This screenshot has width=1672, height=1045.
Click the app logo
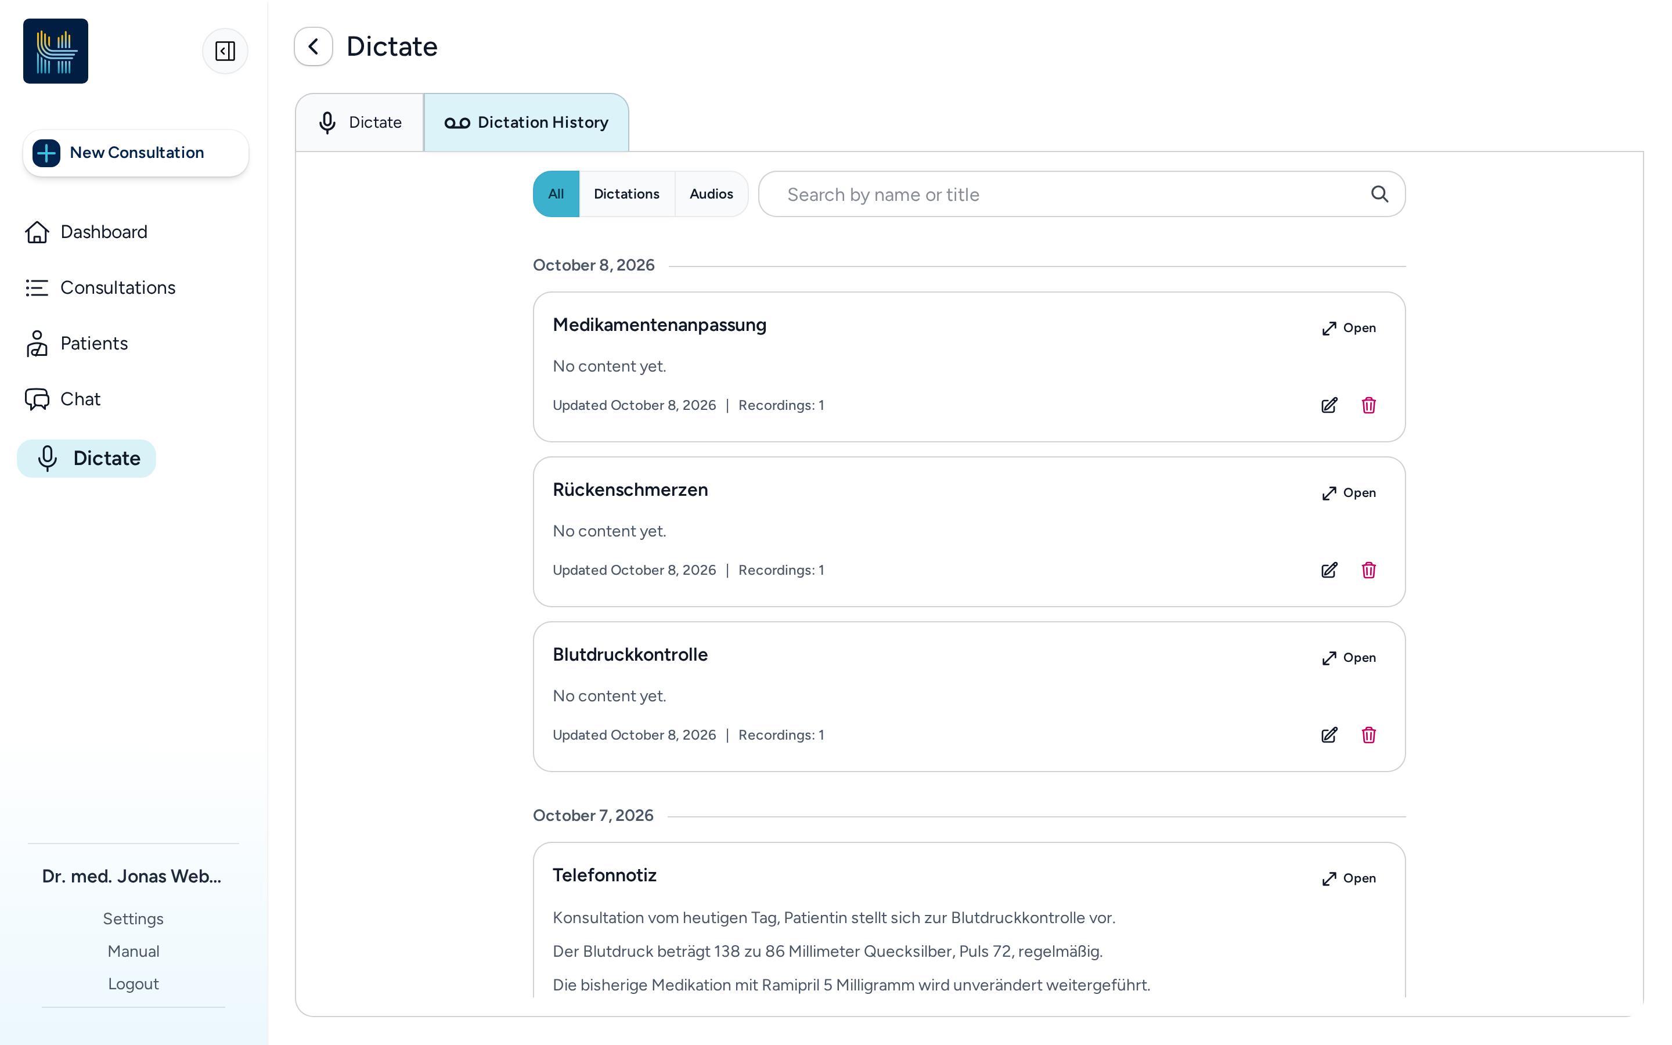[x=56, y=51]
